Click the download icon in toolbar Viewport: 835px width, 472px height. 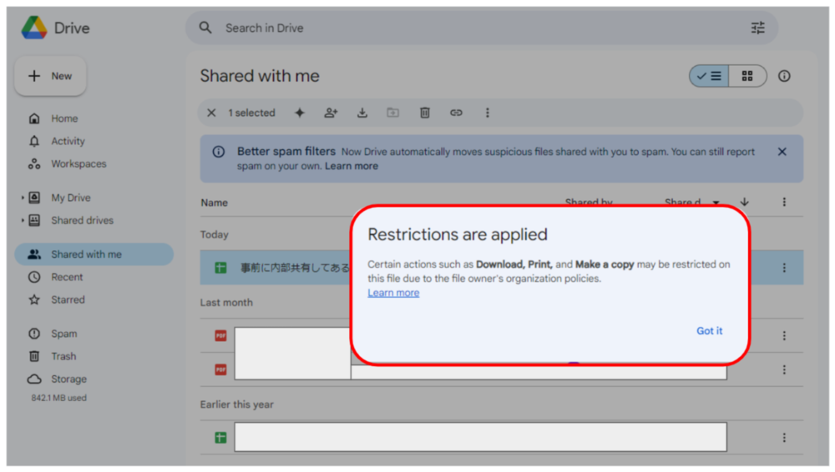[362, 113]
